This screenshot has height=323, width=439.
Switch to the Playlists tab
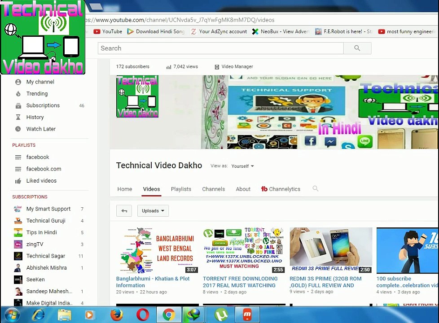[x=181, y=189]
